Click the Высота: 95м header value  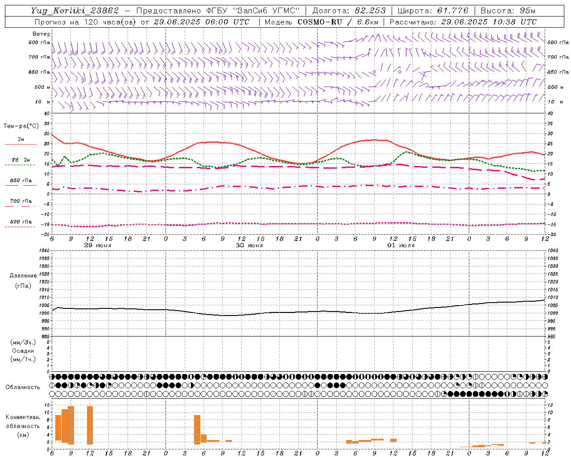click(508, 11)
